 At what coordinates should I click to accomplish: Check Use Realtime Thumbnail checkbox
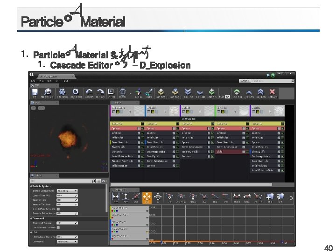[58, 227]
